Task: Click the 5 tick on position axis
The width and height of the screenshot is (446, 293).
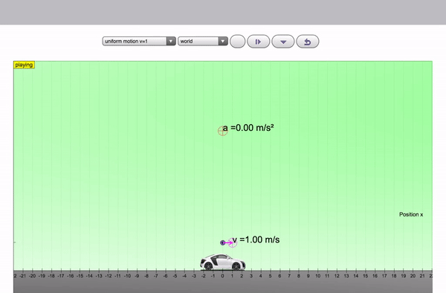Action: coord(270,276)
